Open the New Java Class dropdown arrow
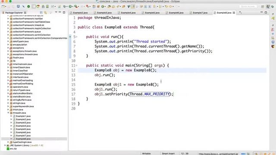276x155 pixels. pyautogui.click(x=105, y=6)
